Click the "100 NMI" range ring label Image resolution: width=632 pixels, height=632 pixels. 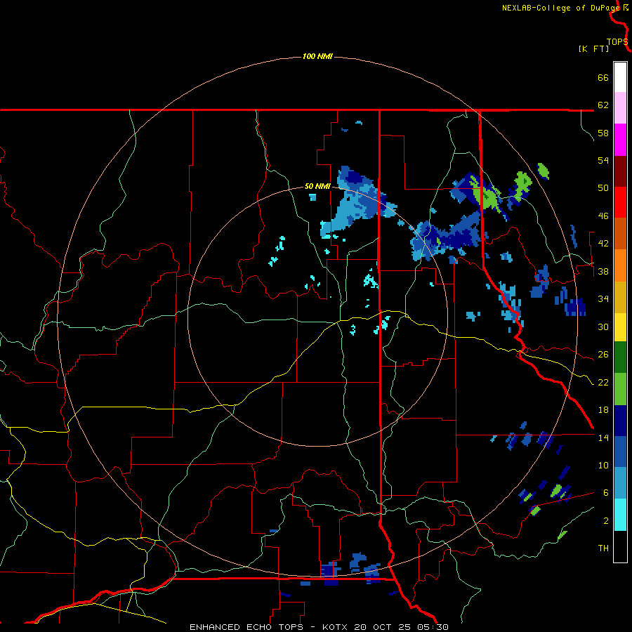tap(317, 56)
